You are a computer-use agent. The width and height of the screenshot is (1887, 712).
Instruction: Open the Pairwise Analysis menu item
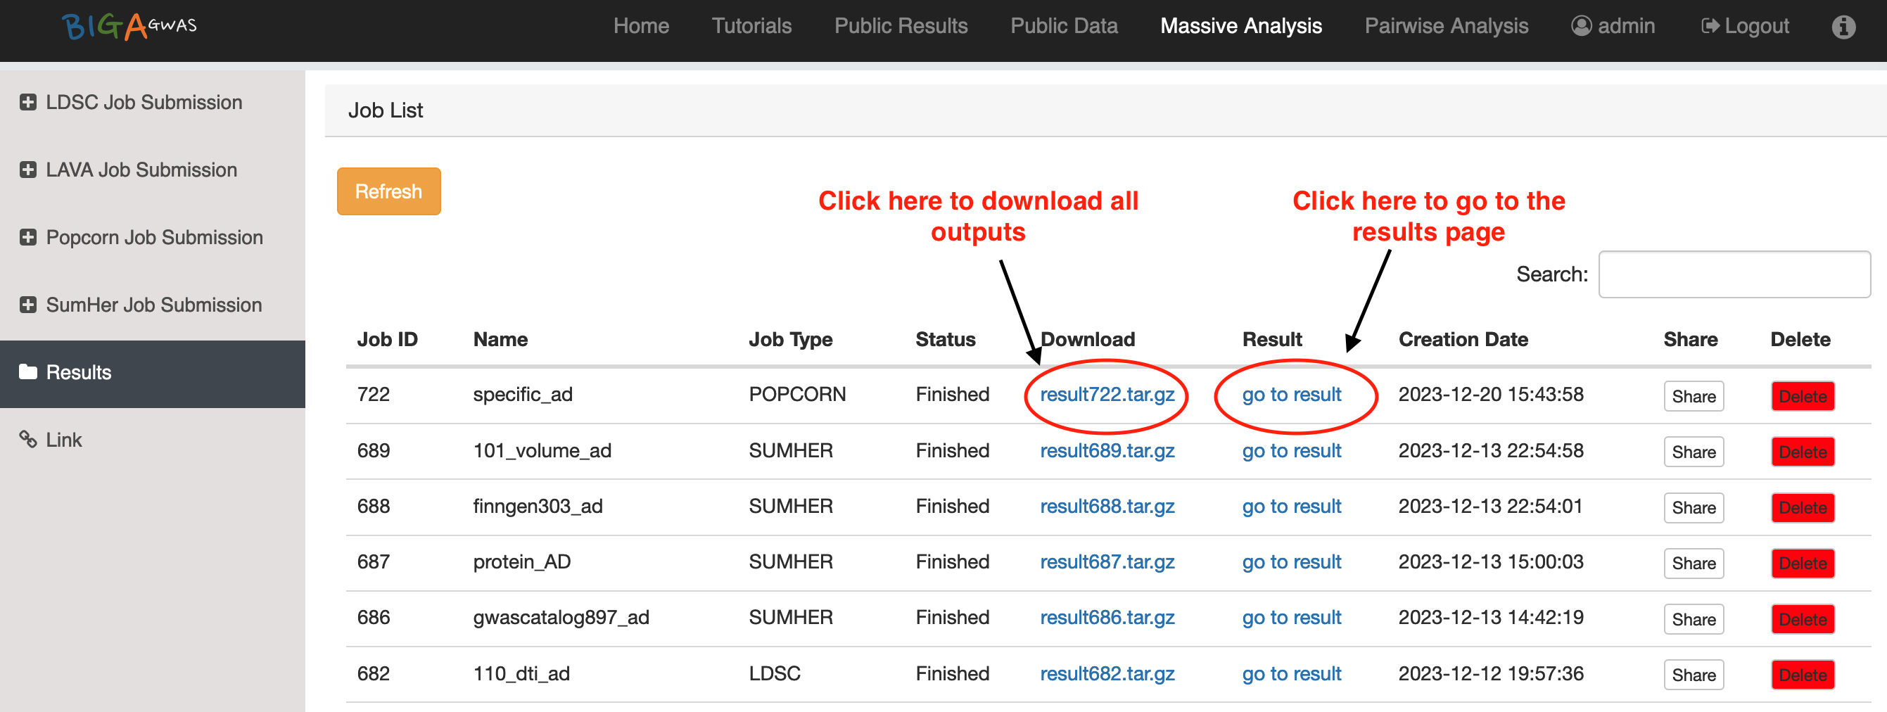click(1446, 26)
